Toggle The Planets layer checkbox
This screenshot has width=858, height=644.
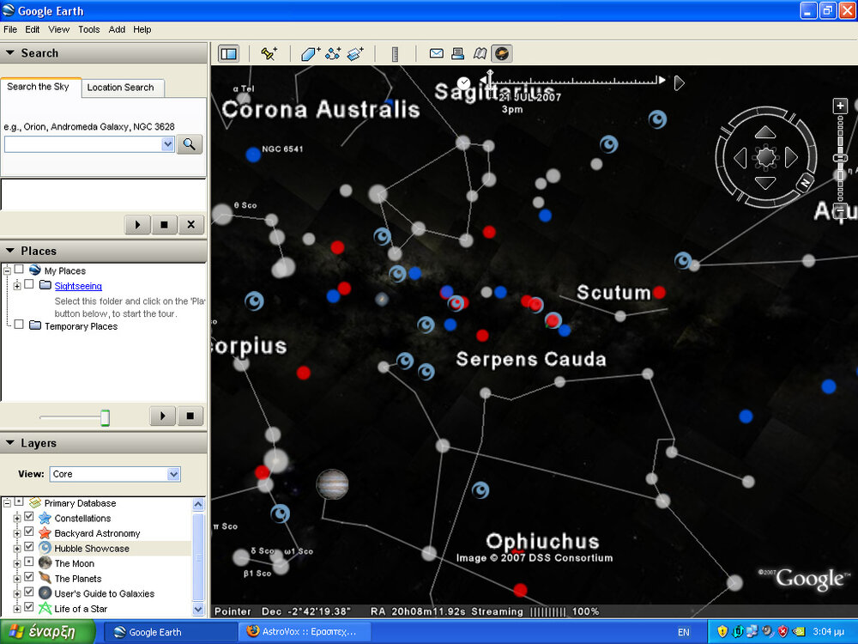click(29, 579)
